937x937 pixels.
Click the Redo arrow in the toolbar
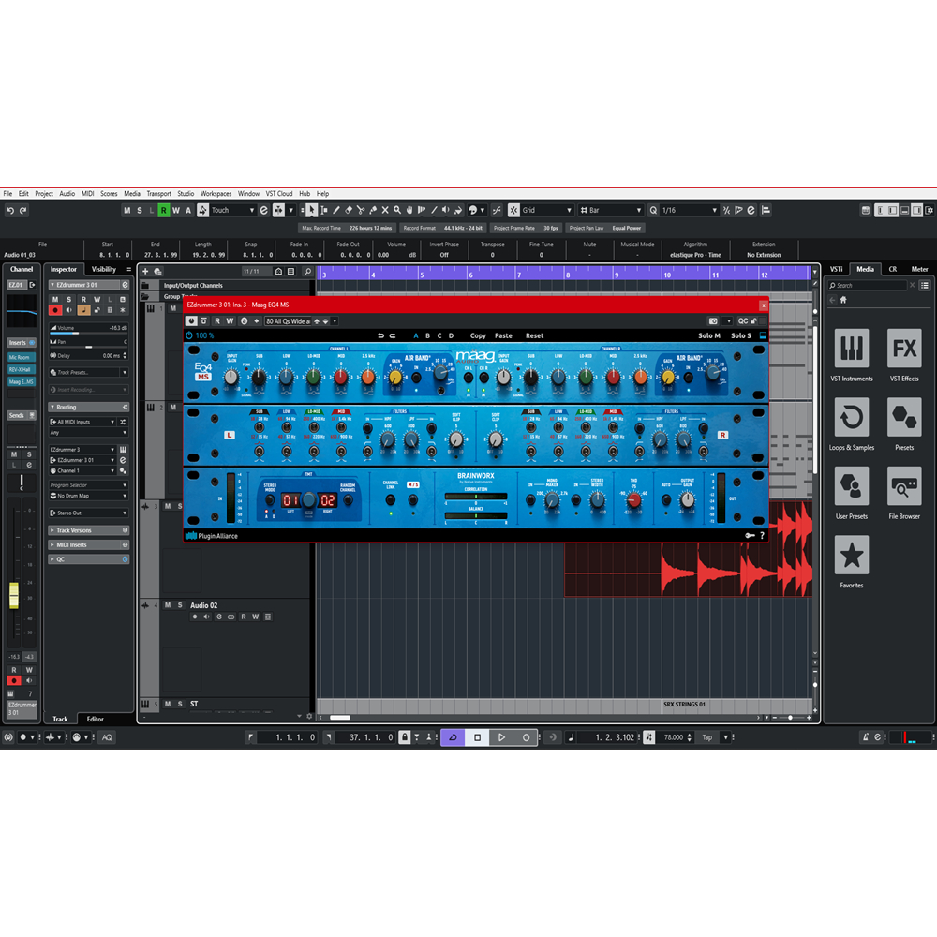(23, 210)
